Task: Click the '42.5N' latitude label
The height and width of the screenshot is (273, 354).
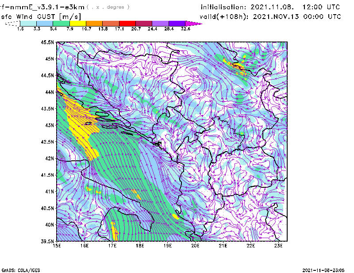Action: (47, 142)
